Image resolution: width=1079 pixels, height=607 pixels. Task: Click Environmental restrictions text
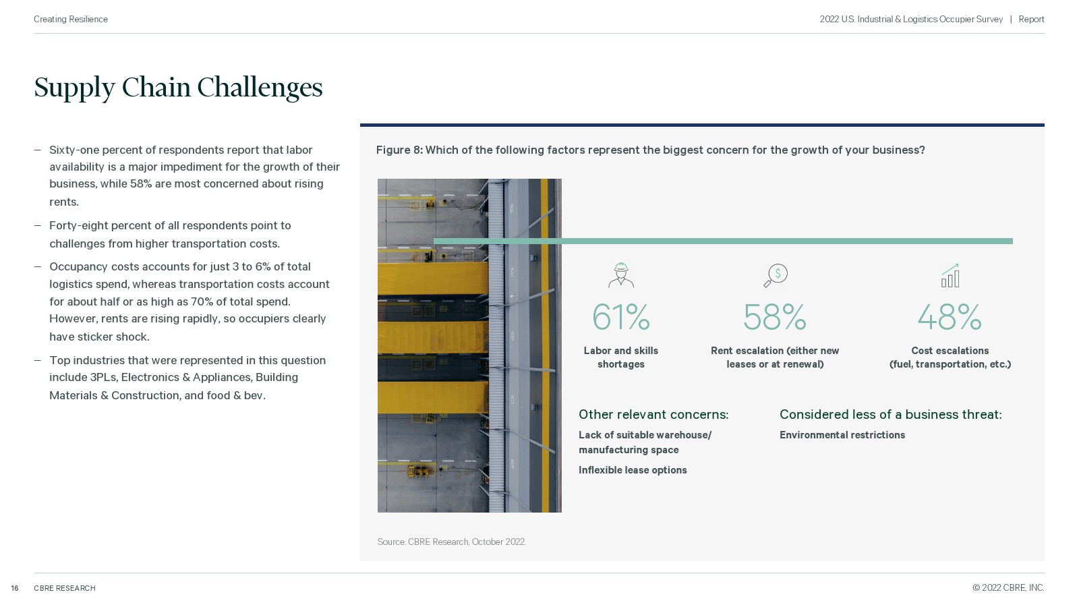pos(842,435)
